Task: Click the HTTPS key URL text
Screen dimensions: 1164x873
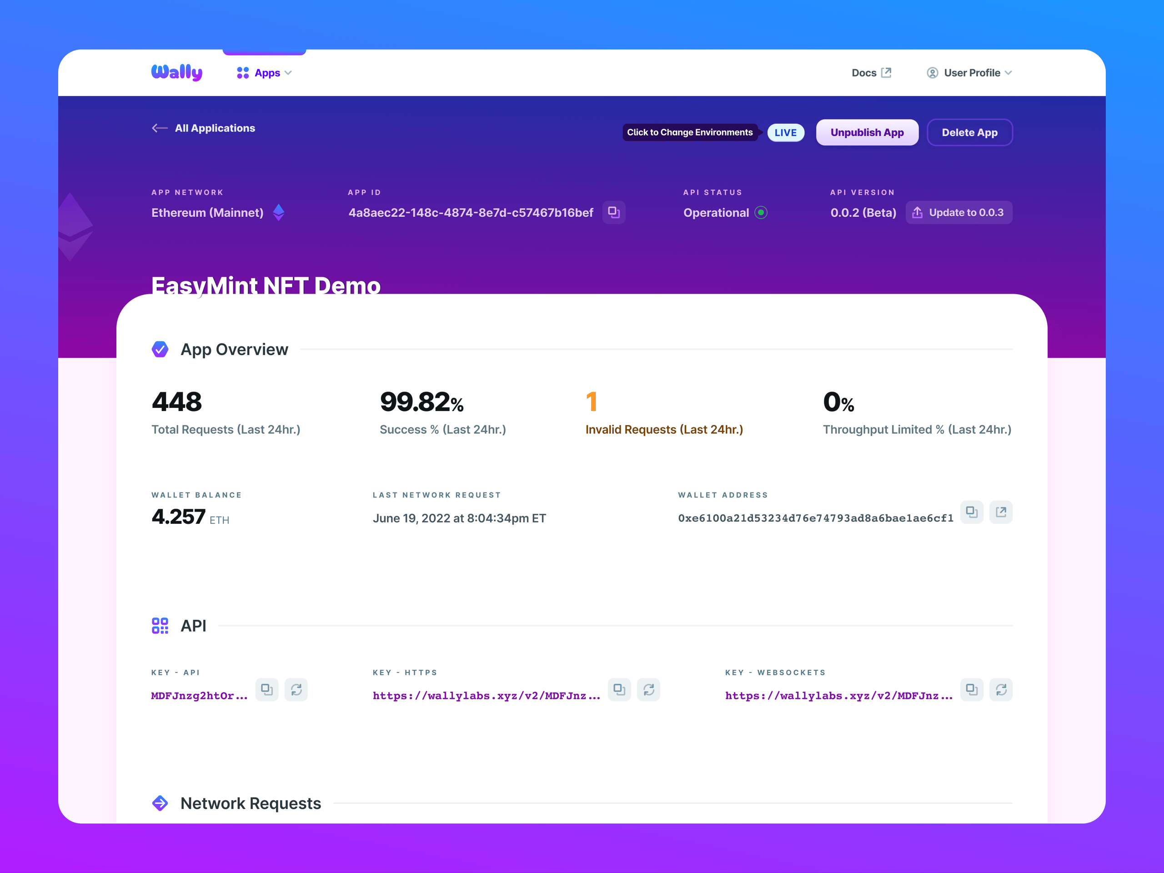Action: pos(486,696)
